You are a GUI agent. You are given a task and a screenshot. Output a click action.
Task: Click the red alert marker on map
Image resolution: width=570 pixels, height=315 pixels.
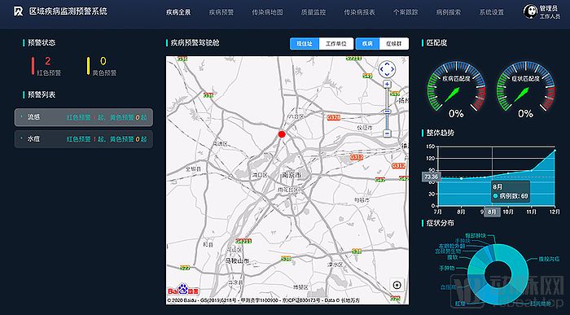coord(282,134)
